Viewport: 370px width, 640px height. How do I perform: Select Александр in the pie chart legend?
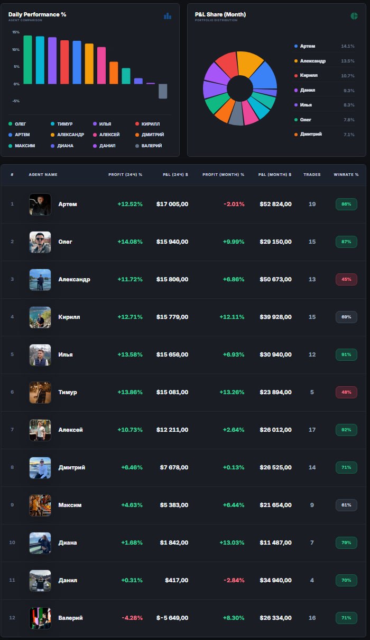312,61
